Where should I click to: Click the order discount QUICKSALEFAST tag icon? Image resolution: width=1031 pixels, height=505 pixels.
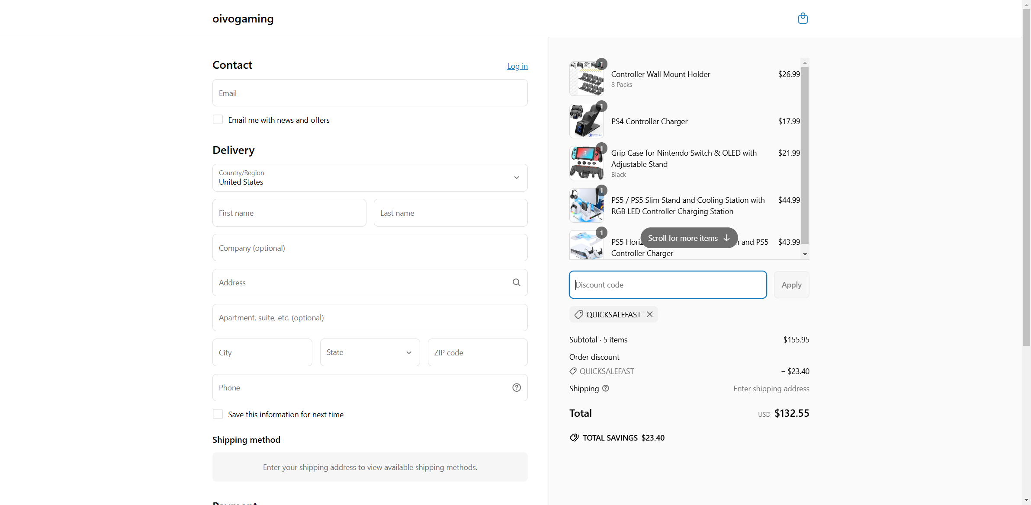click(x=573, y=371)
